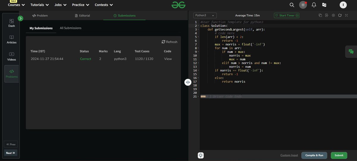Image resolution: width=357 pixels, height=161 pixels.
Task: Open the search icon in header
Action: point(292,5)
